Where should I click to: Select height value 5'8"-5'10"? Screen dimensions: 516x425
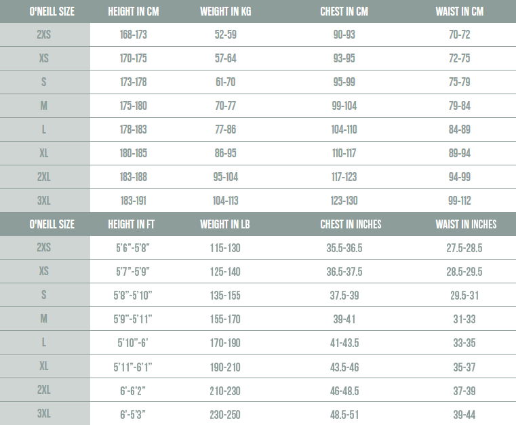pos(133,295)
